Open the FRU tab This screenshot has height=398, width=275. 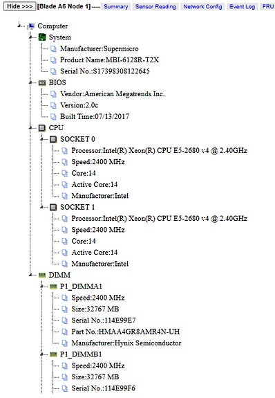pos(268,7)
